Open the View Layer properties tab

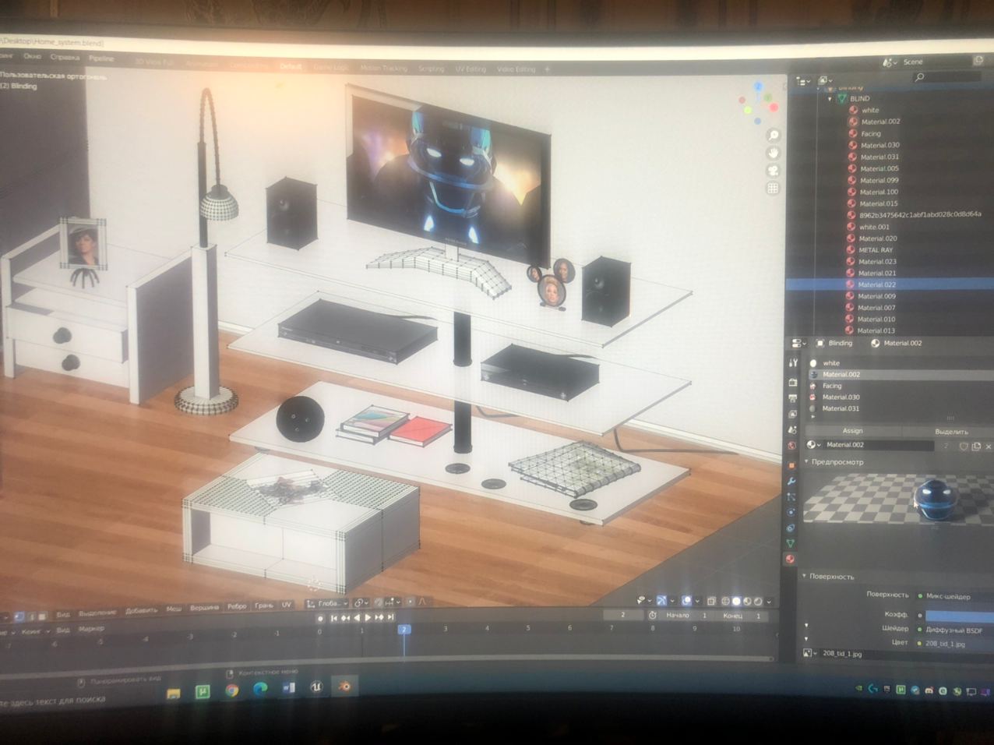pos(793,414)
